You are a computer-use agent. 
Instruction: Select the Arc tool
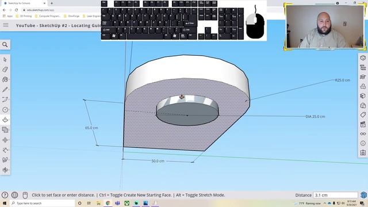[5, 99]
